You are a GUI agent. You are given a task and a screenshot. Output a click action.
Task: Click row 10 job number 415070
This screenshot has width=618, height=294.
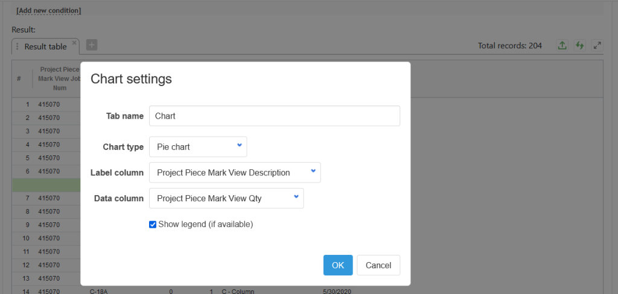tap(49, 238)
